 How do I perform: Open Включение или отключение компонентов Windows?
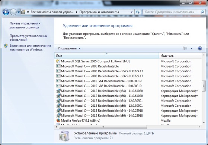tap(30, 48)
